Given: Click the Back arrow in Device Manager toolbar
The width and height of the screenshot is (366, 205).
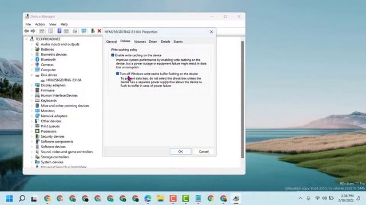Looking at the screenshot, I should (x=26, y=31).
